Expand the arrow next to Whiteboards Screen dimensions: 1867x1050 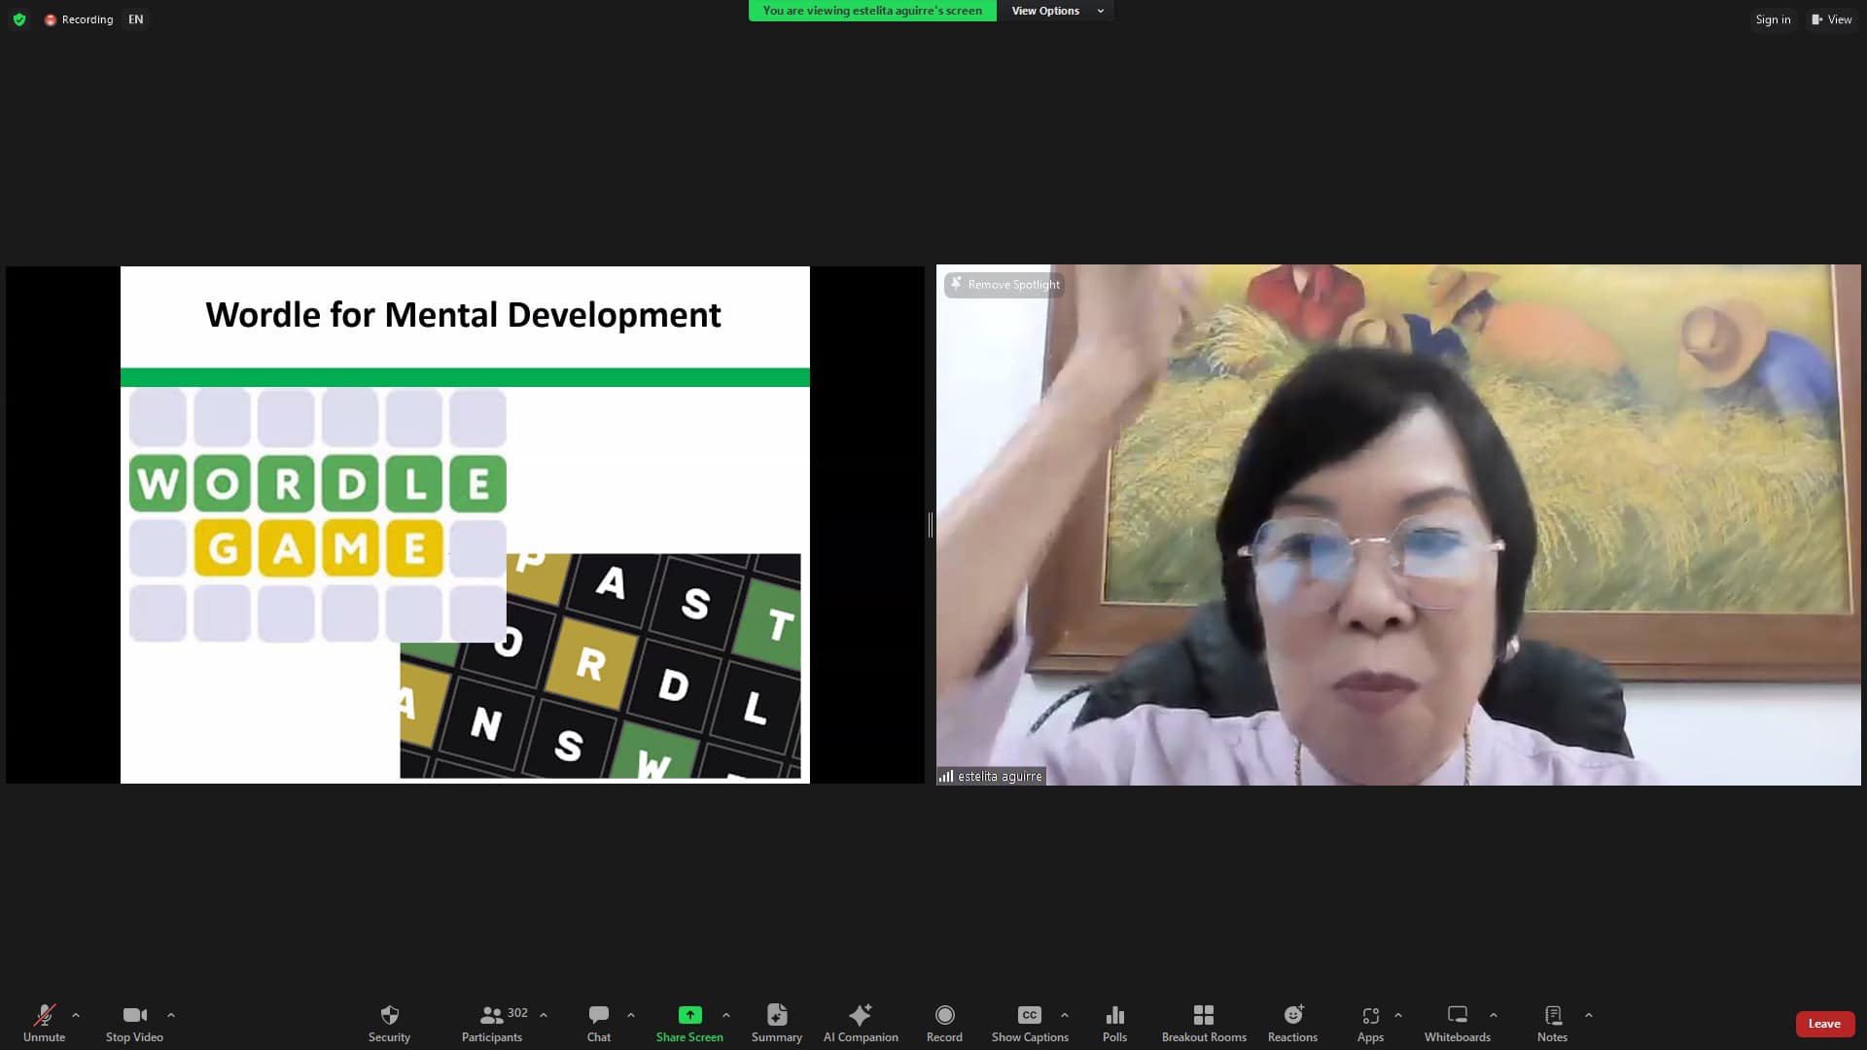(1494, 1015)
